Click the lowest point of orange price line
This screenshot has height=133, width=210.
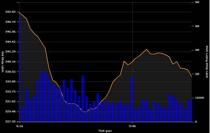[85, 112]
